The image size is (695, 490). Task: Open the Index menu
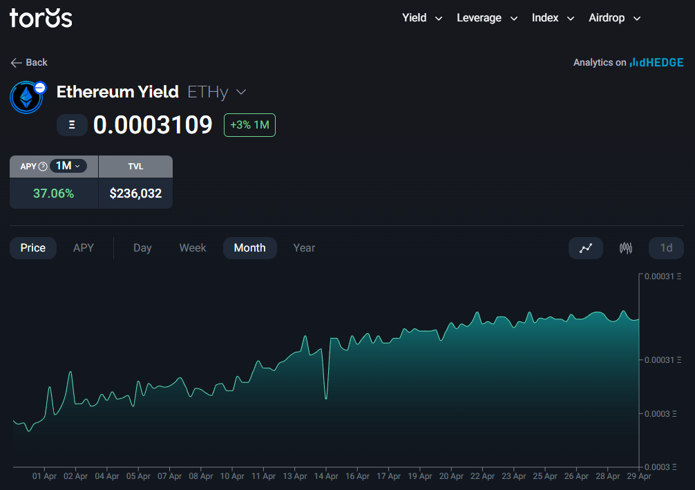[553, 18]
